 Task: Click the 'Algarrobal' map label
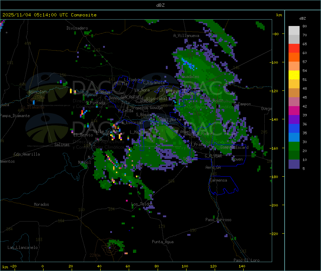tap(157, 99)
